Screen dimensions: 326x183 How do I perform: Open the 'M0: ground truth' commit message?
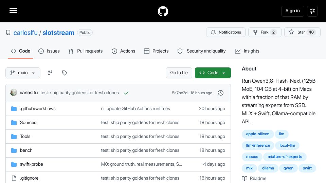[141, 164]
